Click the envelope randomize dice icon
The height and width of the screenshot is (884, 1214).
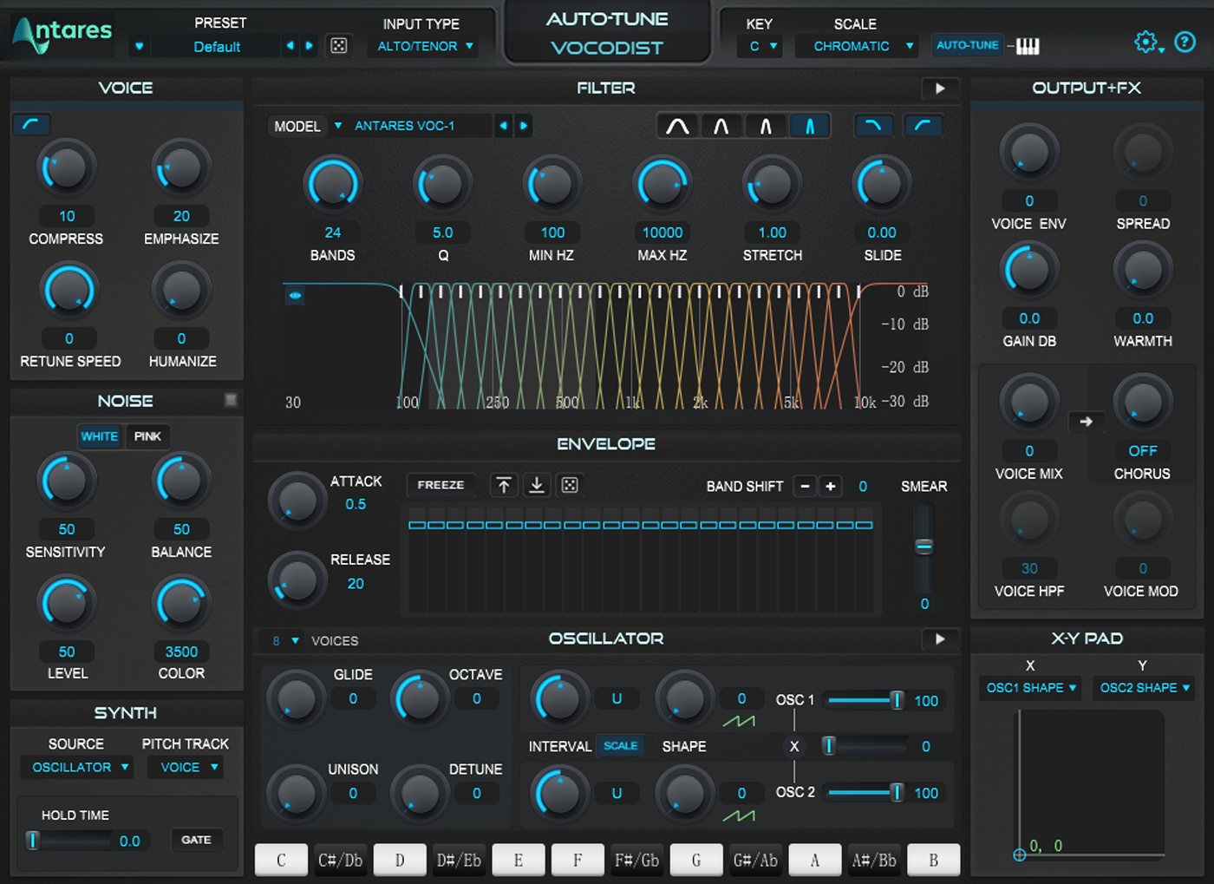[x=570, y=485]
